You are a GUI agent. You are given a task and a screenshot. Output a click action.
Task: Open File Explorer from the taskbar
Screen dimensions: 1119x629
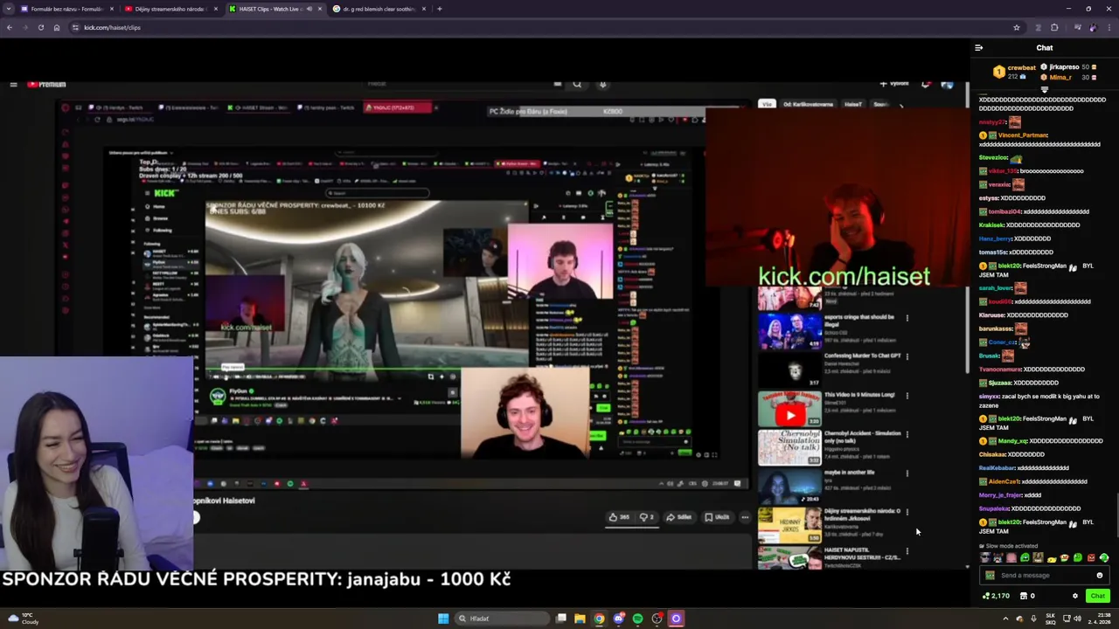(580, 619)
